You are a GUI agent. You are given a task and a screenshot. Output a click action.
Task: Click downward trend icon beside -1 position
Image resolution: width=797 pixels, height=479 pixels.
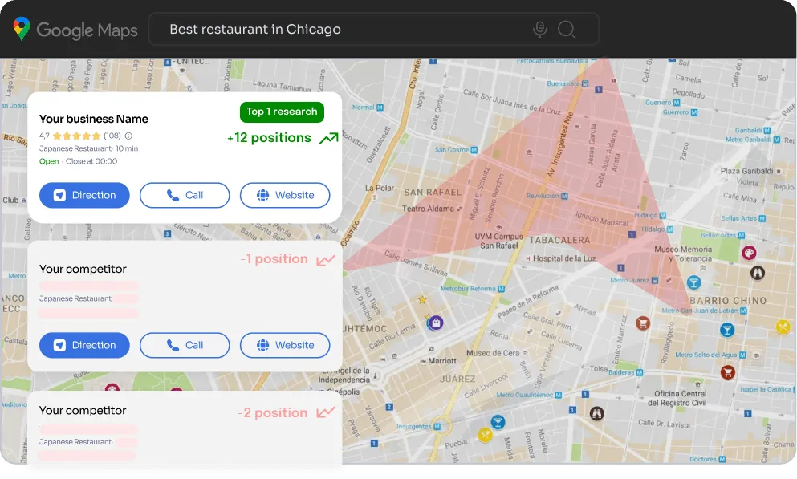tap(326, 260)
